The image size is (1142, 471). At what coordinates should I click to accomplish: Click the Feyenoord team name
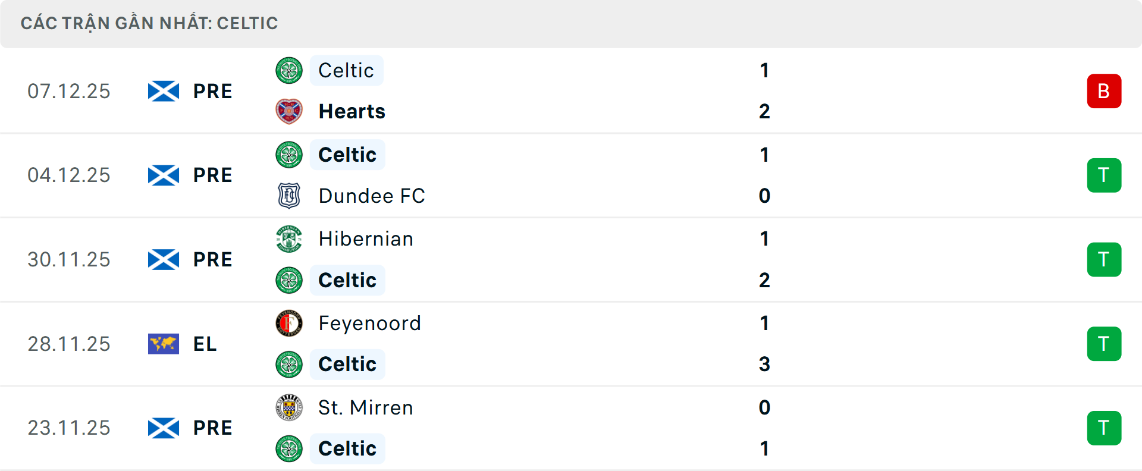369,323
